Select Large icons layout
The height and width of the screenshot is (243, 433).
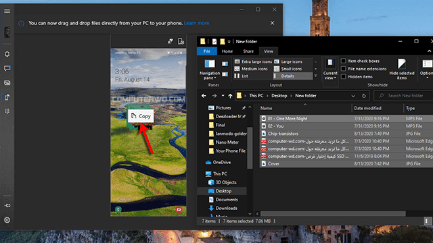[x=288, y=61]
